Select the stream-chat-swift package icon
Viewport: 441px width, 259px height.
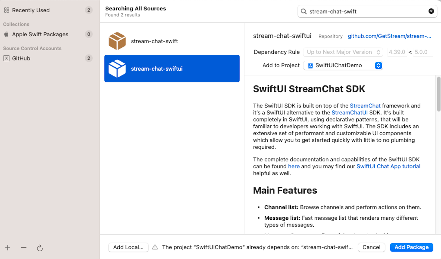pyautogui.click(x=117, y=41)
